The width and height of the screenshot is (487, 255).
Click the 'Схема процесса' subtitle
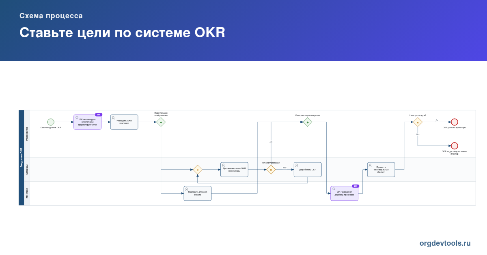pyautogui.click(x=51, y=16)
